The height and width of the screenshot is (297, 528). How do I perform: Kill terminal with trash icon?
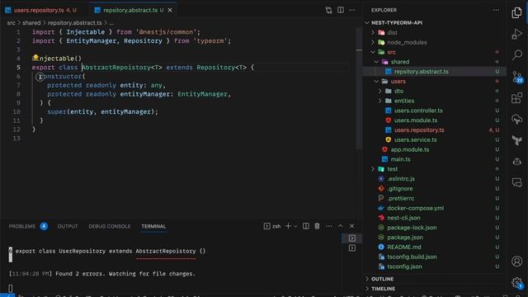(317, 226)
